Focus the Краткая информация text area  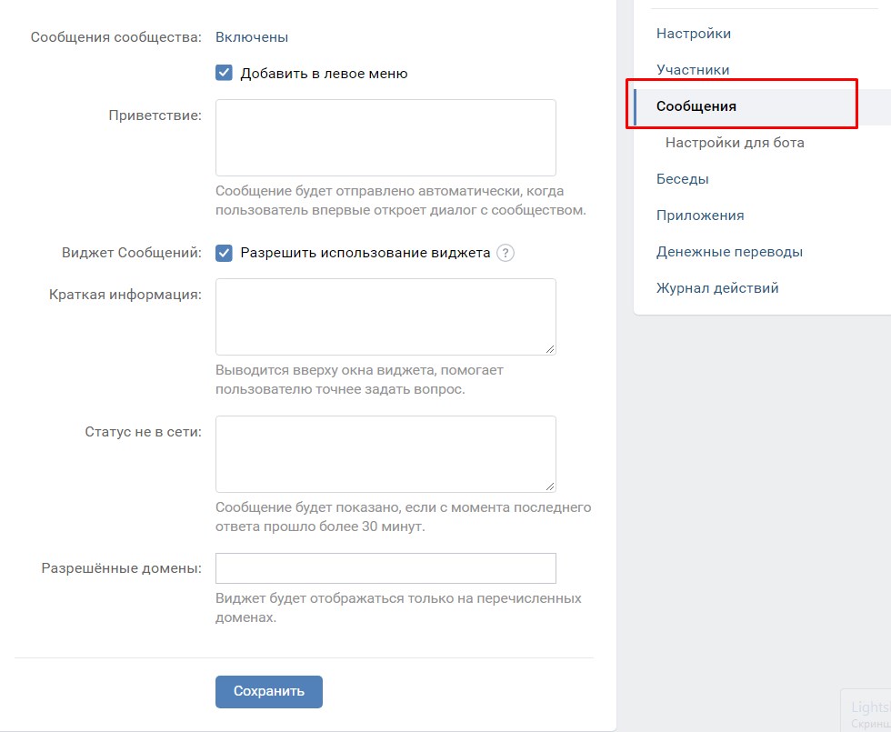385,316
